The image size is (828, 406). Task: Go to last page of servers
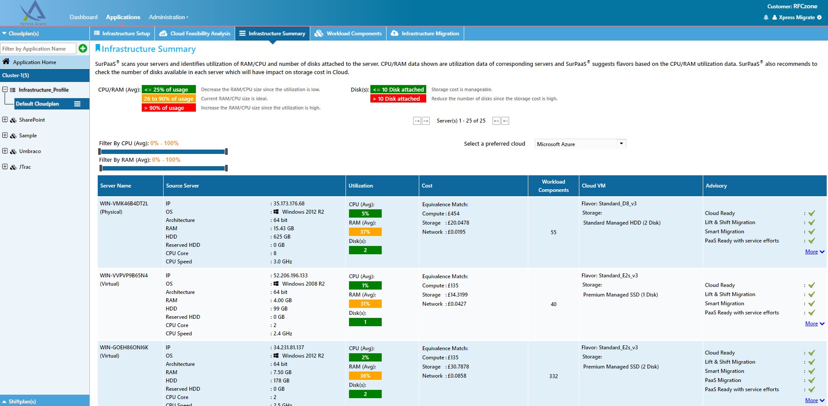(x=505, y=121)
